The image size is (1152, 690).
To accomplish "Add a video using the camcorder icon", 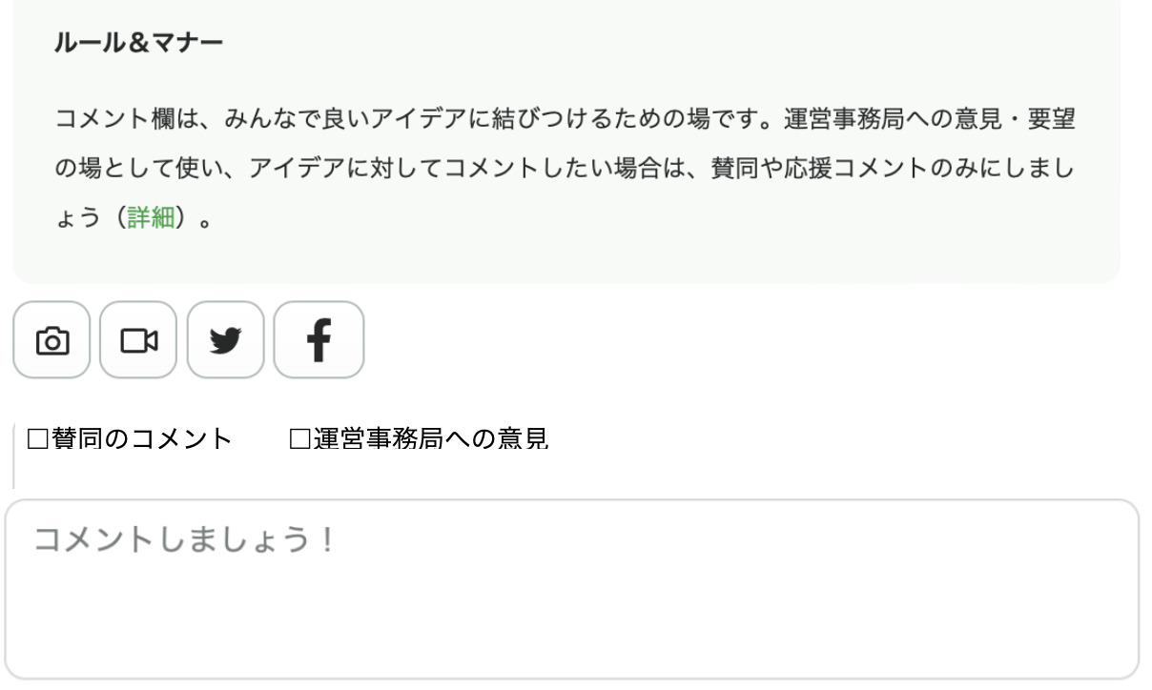I will click(138, 340).
